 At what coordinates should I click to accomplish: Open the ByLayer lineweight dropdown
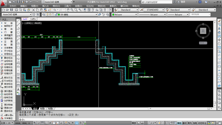click(178, 14)
